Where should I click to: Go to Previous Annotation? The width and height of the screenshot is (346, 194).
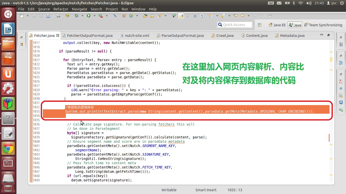(x=223, y=16)
